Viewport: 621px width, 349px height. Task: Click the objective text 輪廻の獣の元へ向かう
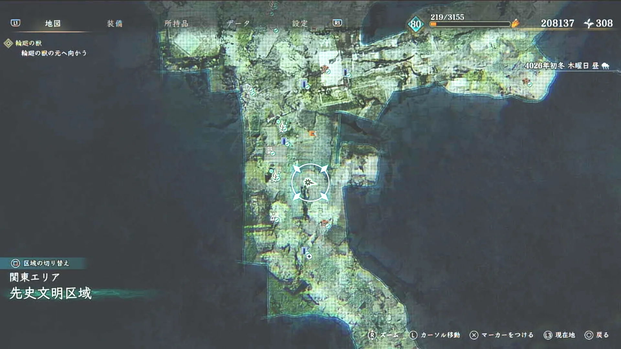(54, 53)
